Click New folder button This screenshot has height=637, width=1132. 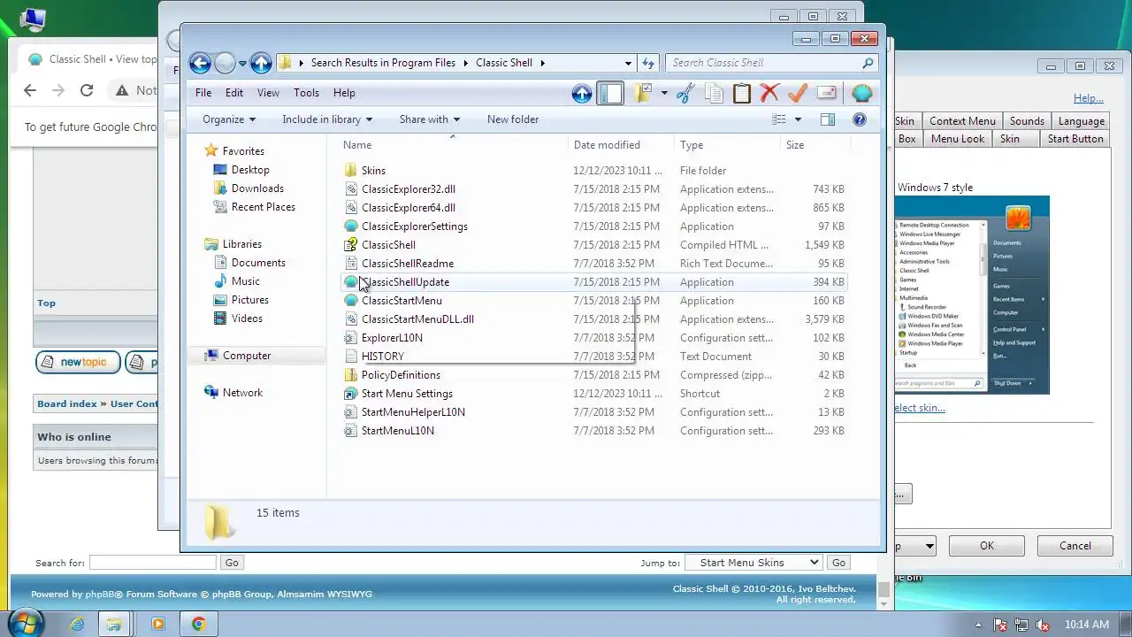click(x=513, y=119)
